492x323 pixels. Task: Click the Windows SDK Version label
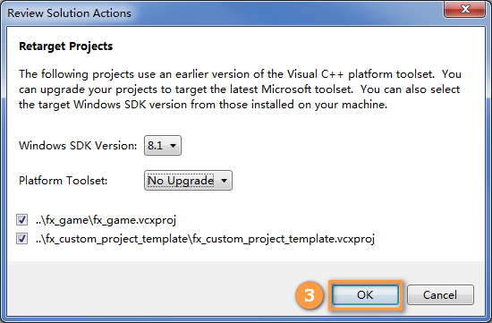tap(78, 146)
